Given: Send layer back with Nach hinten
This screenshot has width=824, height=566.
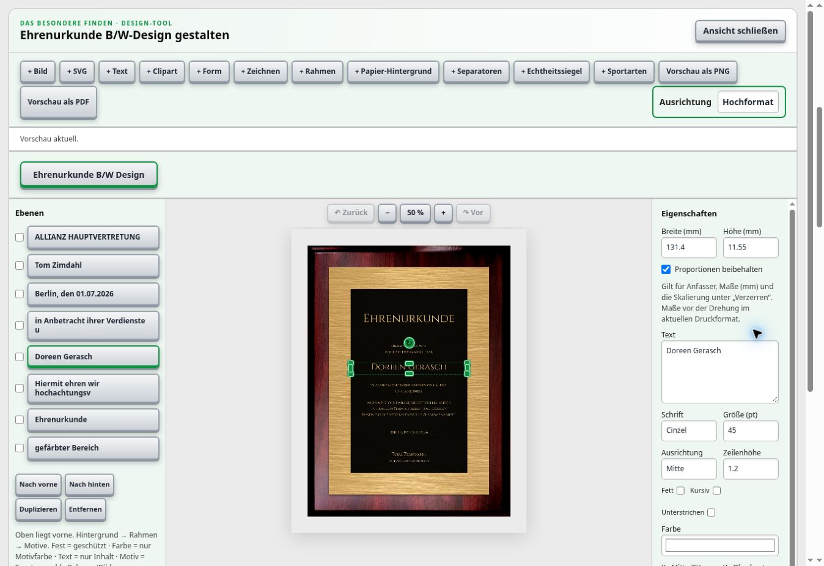Looking at the screenshot, I should pyautogui.click(x=89, y=485).
